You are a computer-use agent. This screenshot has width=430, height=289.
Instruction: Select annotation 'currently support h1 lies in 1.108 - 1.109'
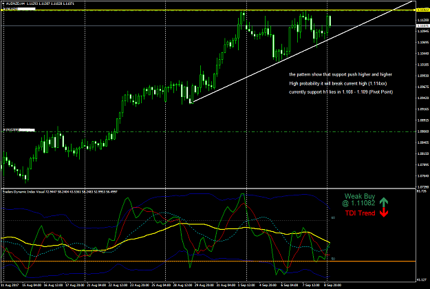(341, 92)
